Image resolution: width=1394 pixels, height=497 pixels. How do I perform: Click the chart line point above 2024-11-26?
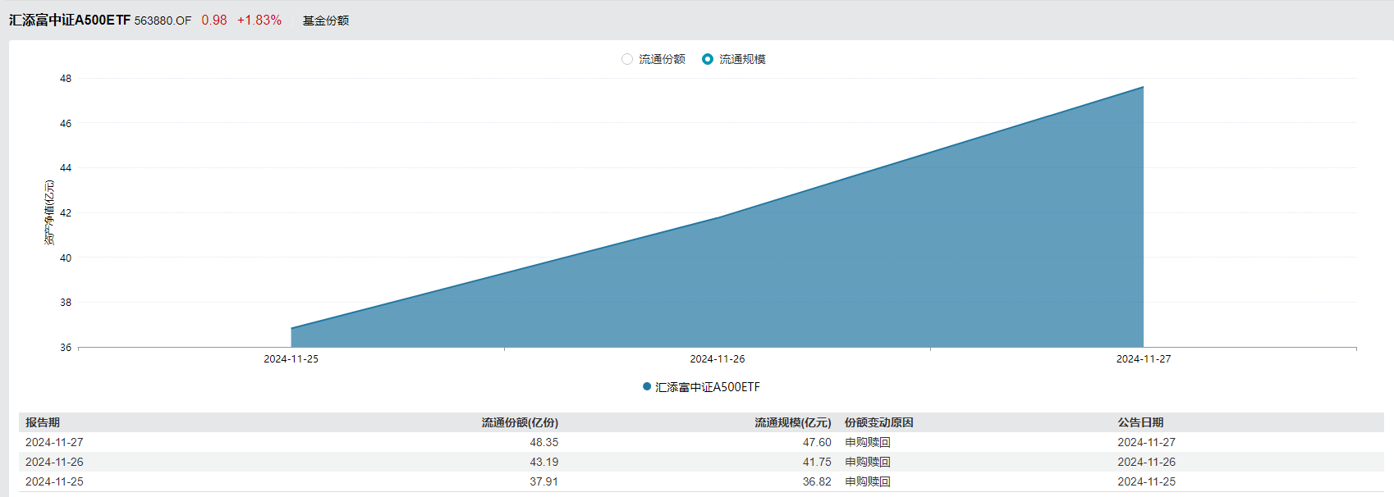click(718, 218)
